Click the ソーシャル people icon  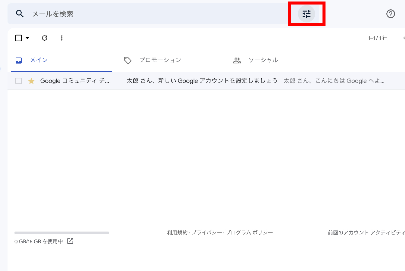coord(237,61)
